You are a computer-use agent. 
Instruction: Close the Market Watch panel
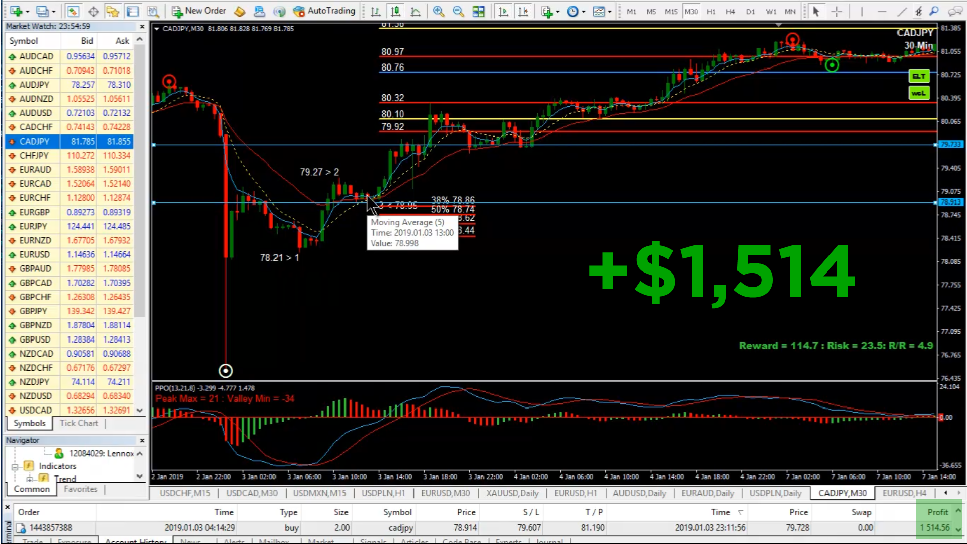tap(142, 26)
